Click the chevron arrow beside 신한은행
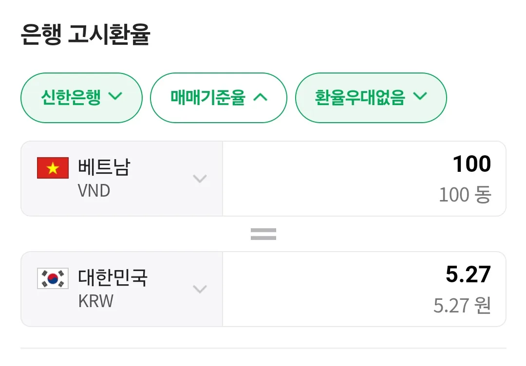This screenshot has width=526, height=366. point(116,96)
